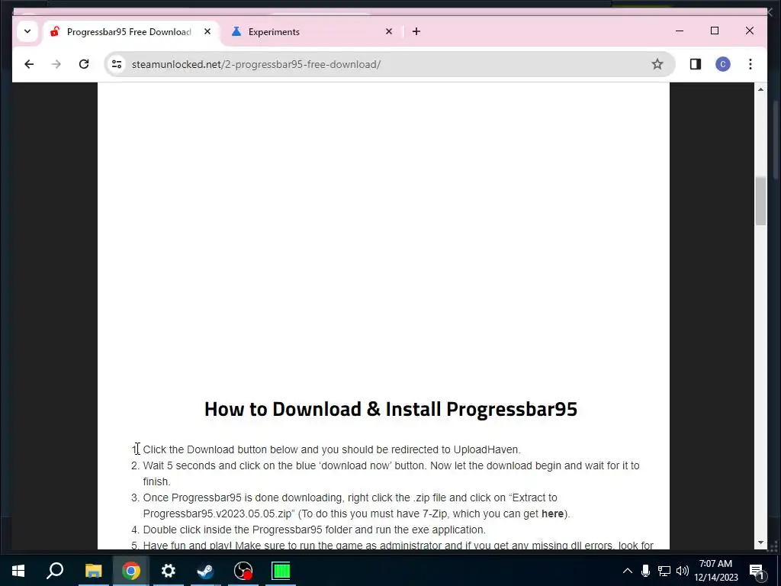This screenshot has width=781, height=586.
Task: Click the address bar URL
Action: [x=256, y=64]
